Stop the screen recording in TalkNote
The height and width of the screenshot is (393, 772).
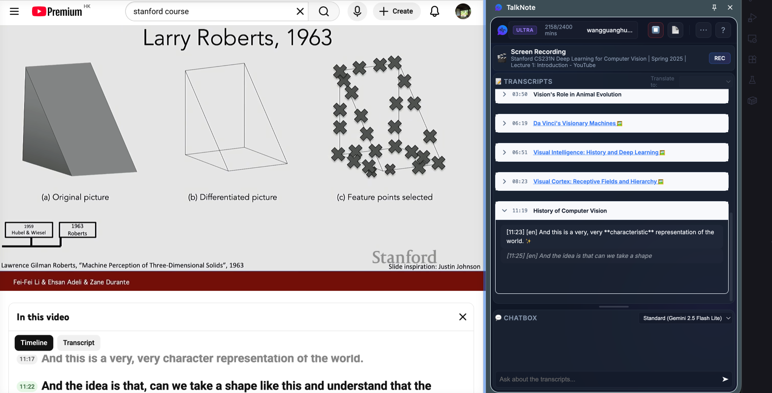coord(655,30)
